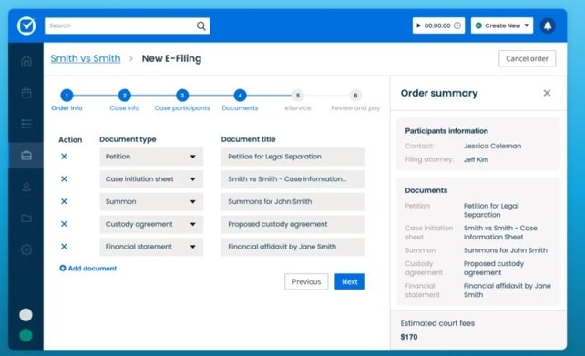Click the search magnifier icon

click(x=200, y=25)
